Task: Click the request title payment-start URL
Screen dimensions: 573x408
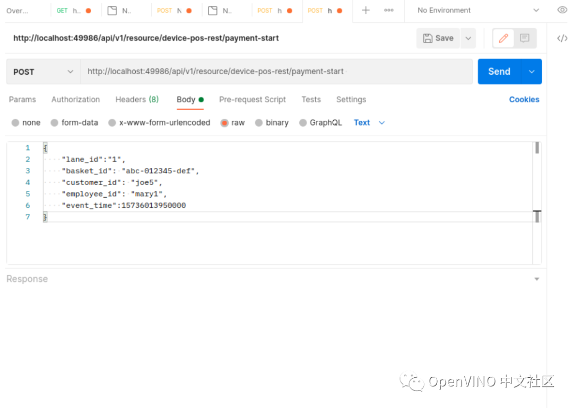Action: tap(146, 38)
